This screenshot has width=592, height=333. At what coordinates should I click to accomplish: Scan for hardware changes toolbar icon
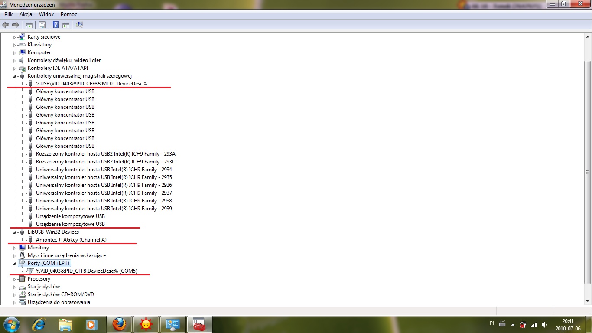click(x=79, y=25)
